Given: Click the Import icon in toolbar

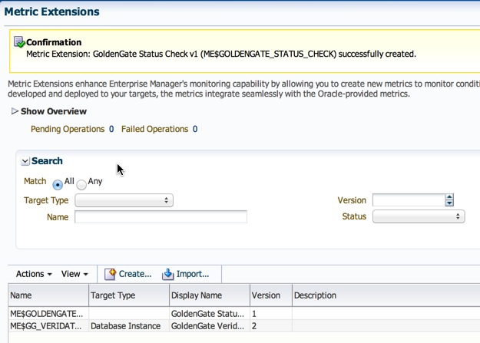Looking at the screenshot, I should (168, 274).
